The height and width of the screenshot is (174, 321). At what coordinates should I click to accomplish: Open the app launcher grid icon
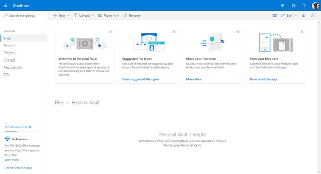coord(5,5)
